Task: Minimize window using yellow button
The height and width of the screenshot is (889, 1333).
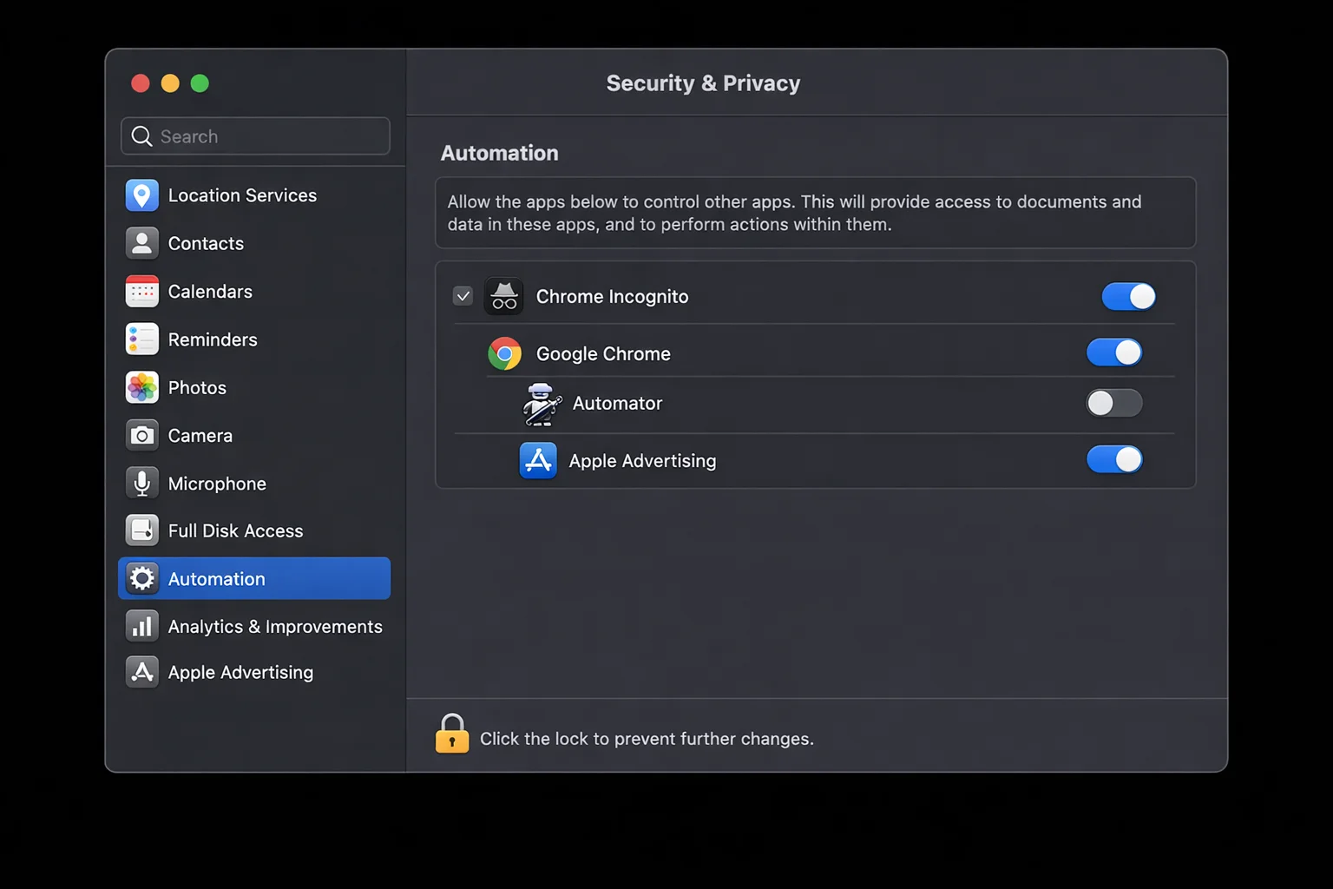Action: coord(170,83)
